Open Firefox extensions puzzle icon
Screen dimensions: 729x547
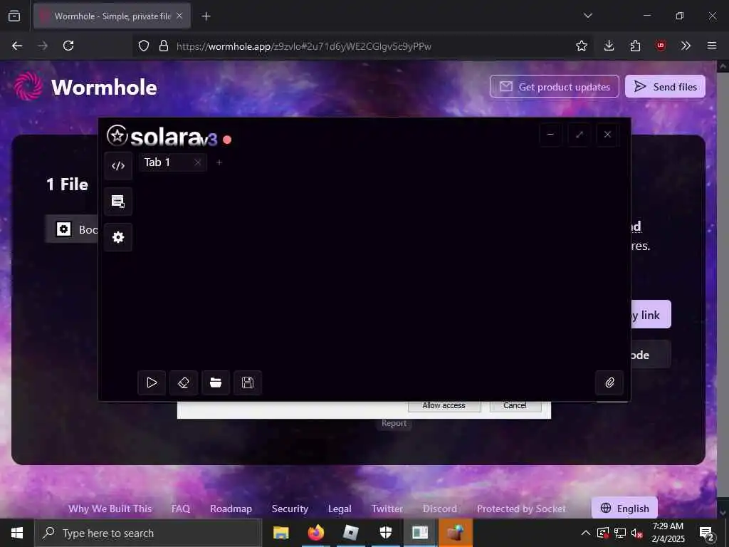pyautogui.click(x=635, y=46)
